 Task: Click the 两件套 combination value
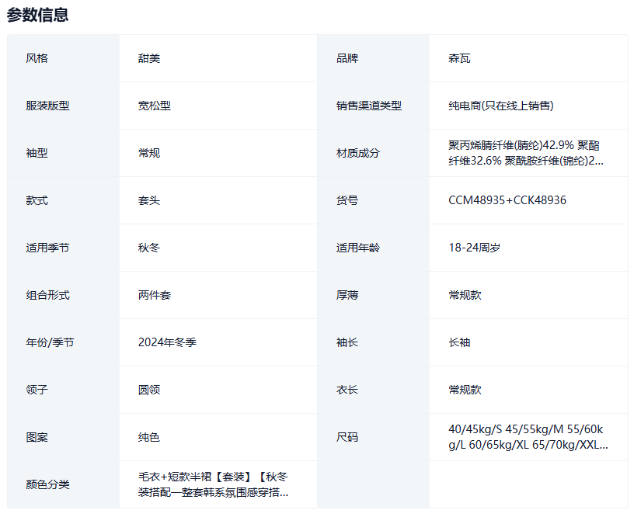pos(155,295)
